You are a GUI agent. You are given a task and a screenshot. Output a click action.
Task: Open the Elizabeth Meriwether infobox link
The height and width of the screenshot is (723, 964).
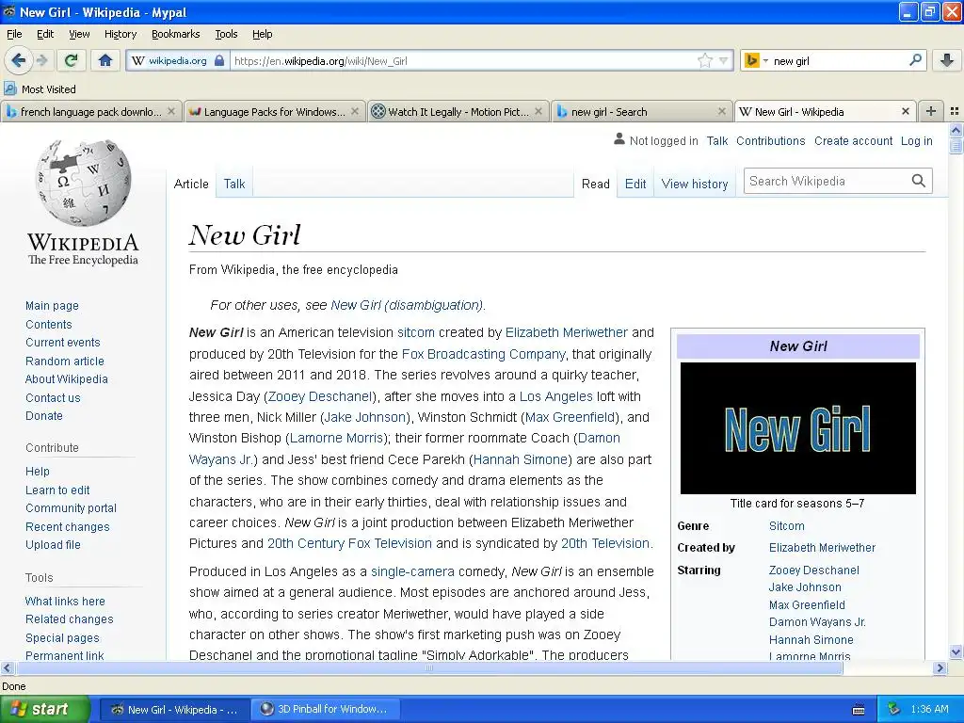[x=822, y=547]
